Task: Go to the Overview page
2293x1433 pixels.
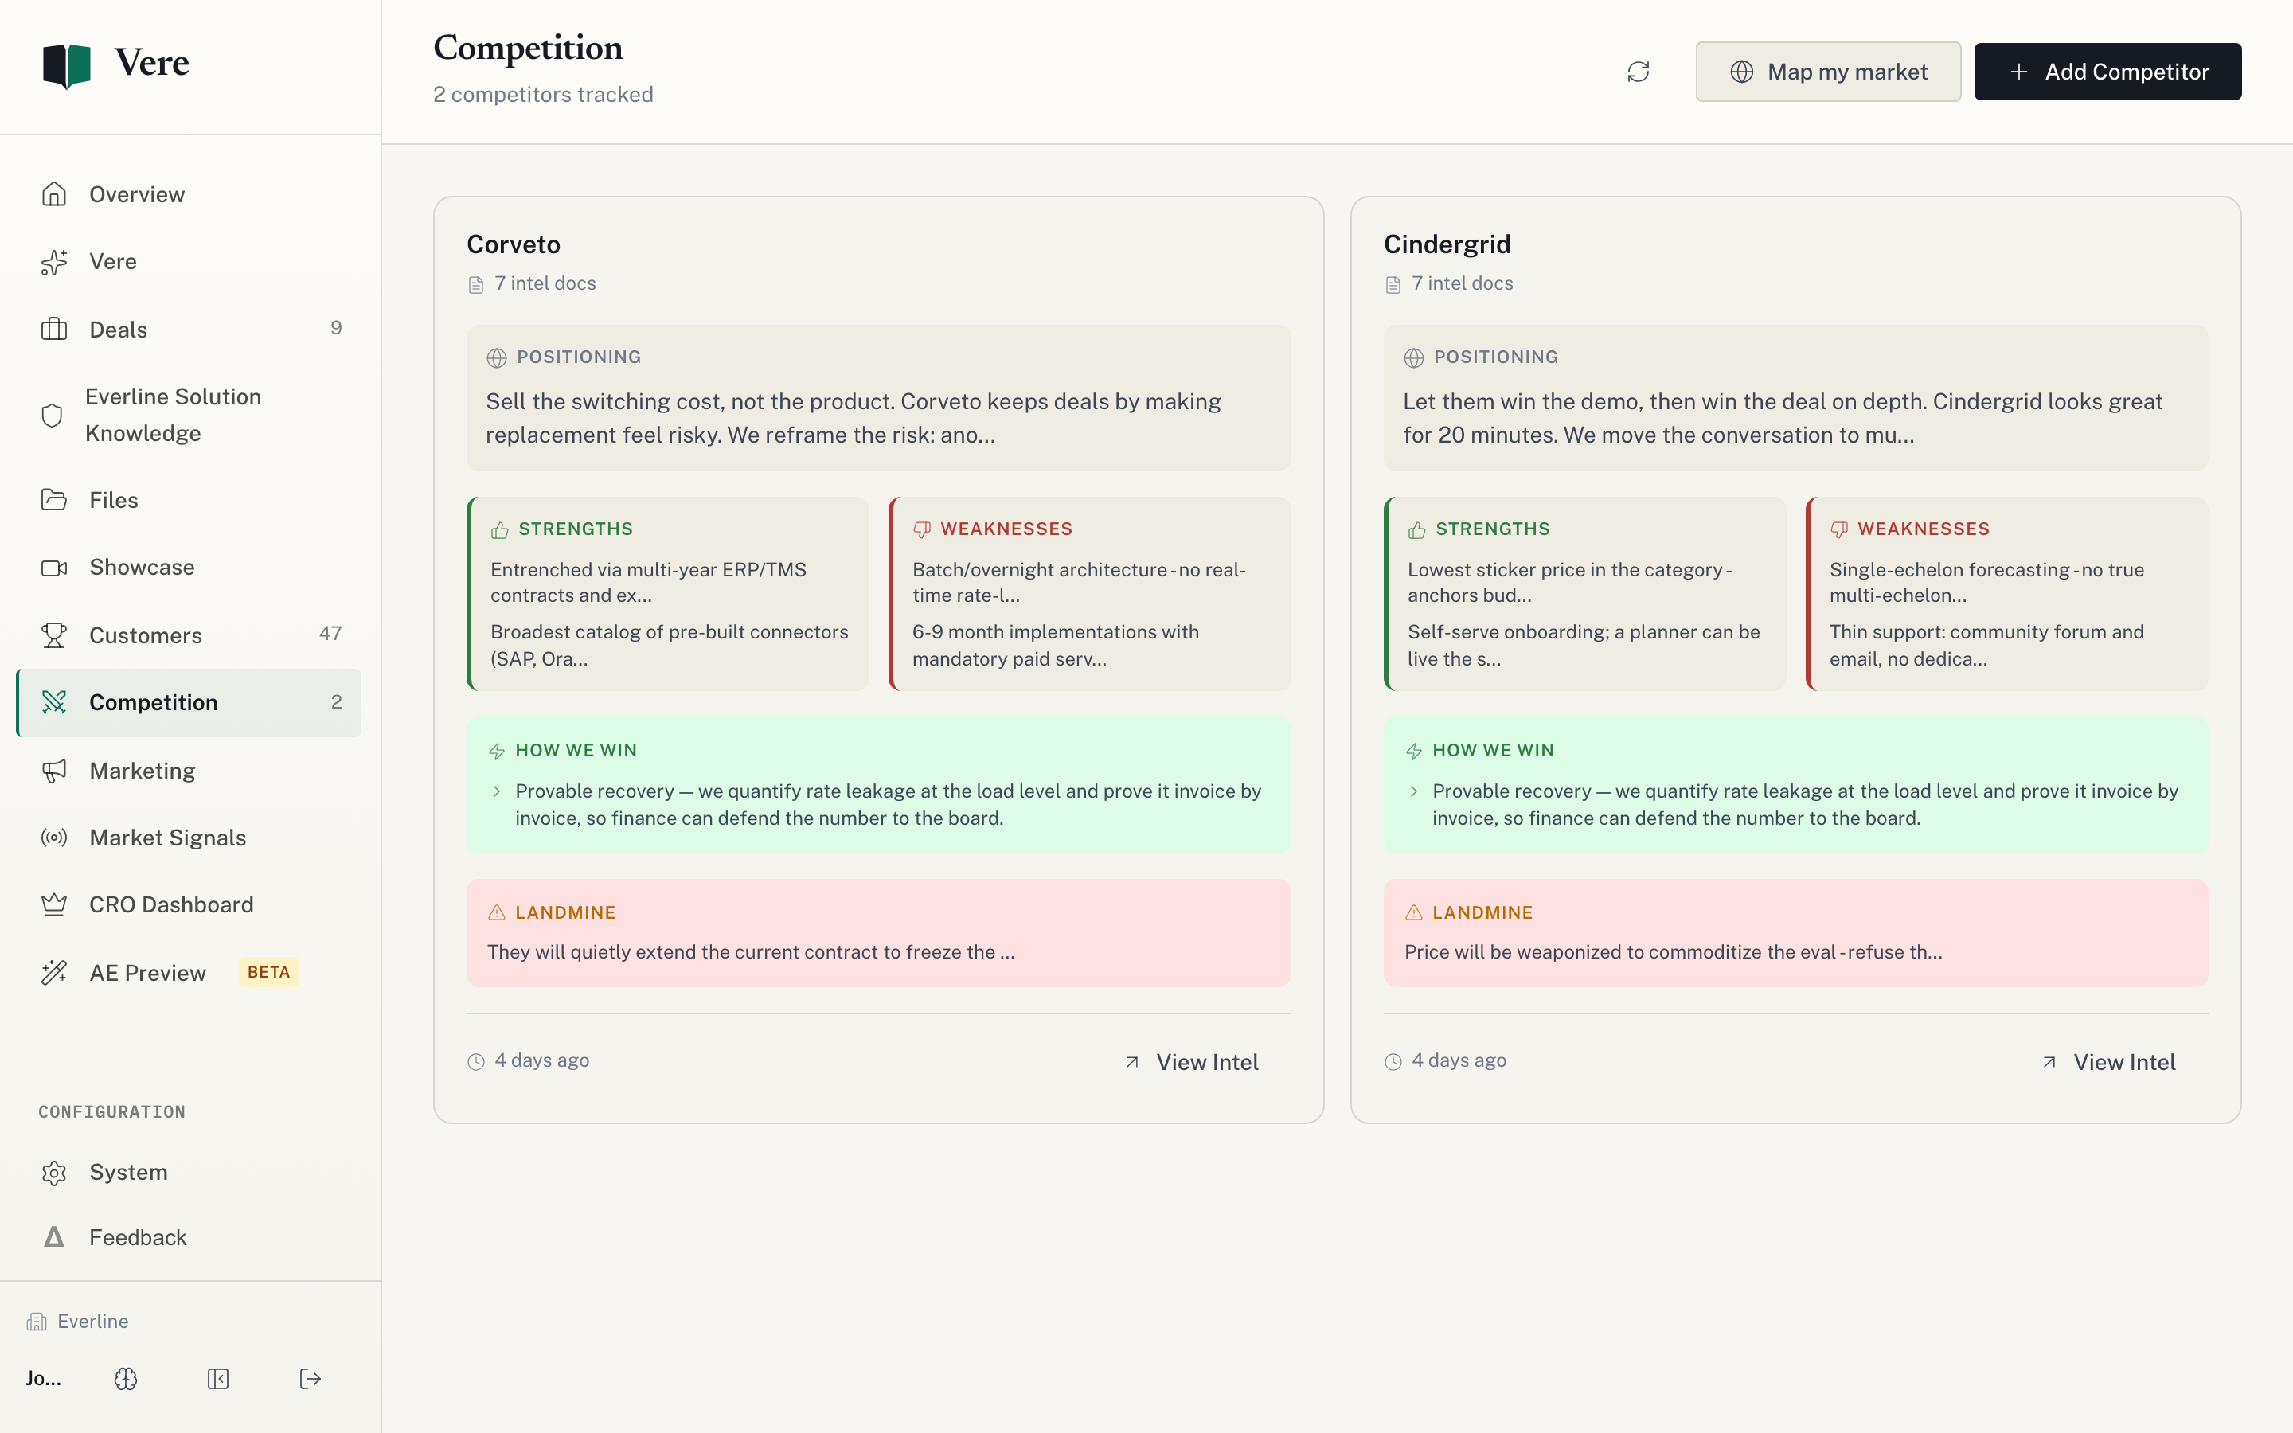Action: (x=189, y=194)
